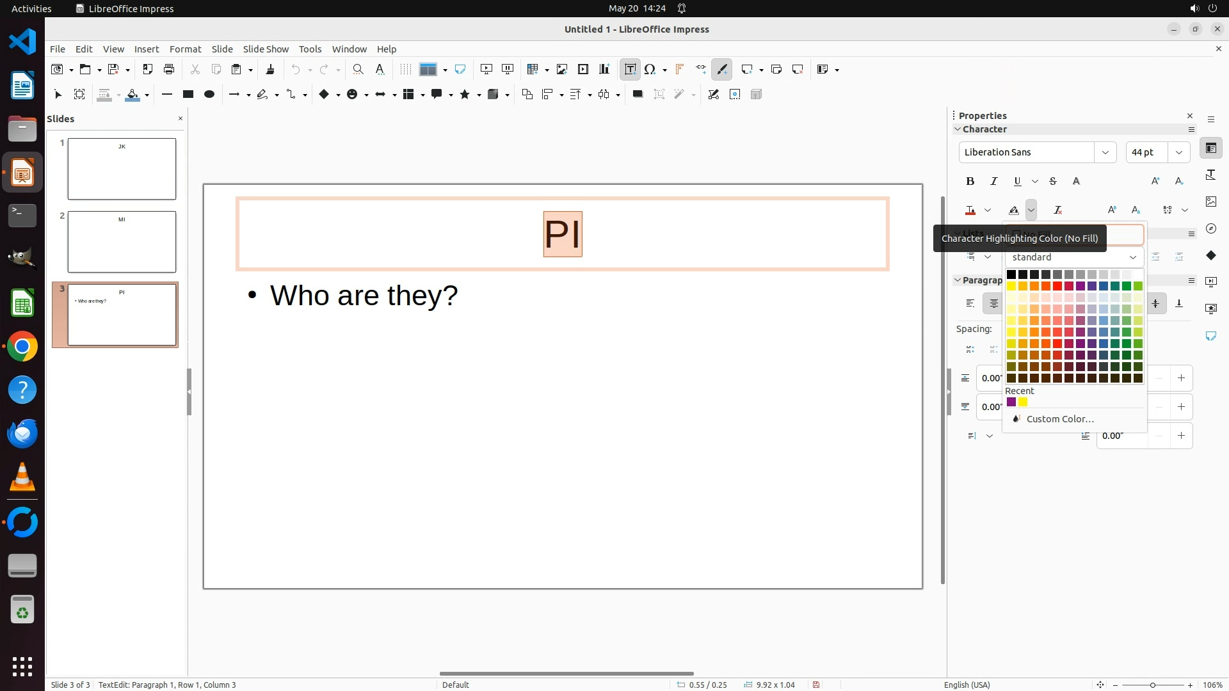Click Start from First Slide icon
Image resolution: width=1229 pixels, height=691 pixels.
(x=486, y=70)
